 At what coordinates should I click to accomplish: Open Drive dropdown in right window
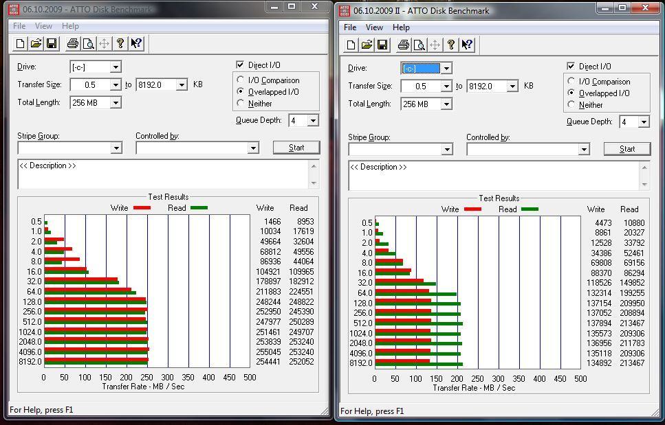pos(446,68)
